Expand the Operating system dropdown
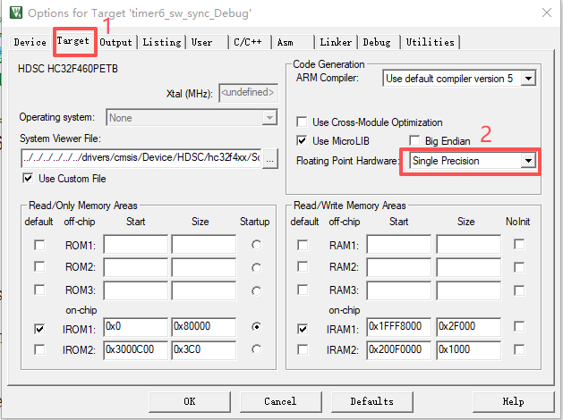 [x=269, y=117]
